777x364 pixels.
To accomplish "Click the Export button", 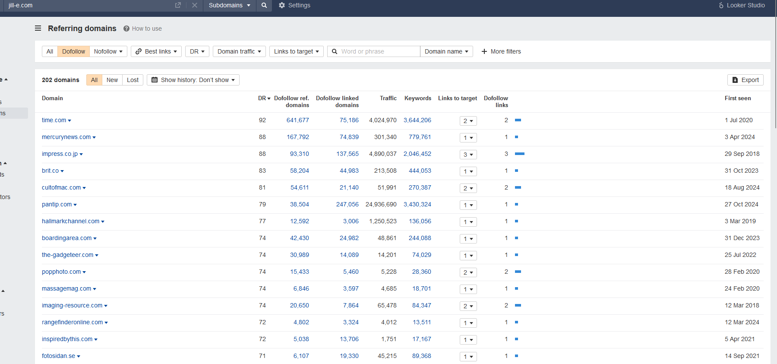I will [745, 80].
